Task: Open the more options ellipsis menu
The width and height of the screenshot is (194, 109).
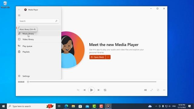Action: (164, 90)
